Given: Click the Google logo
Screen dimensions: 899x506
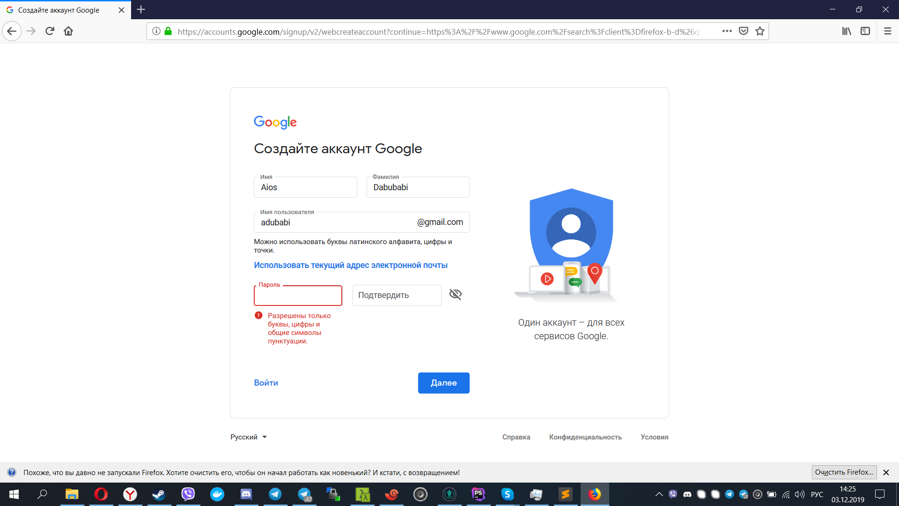Looking at the screenshot, I should (x=275, y=122).
